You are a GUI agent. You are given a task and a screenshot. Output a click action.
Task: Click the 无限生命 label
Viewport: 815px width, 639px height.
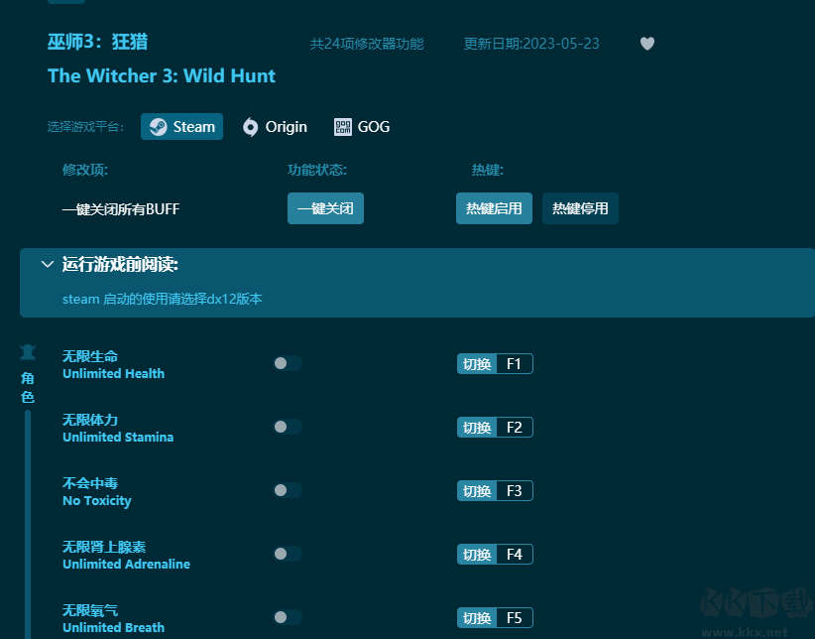click(90, 356)
